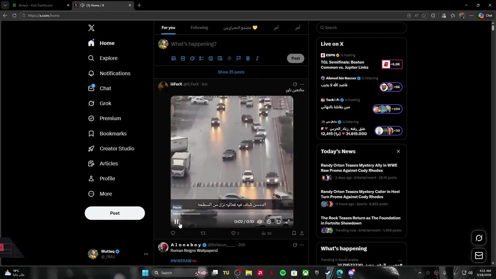
Task: Bookmark iiiFerX's video post
Action: [294, 233]
